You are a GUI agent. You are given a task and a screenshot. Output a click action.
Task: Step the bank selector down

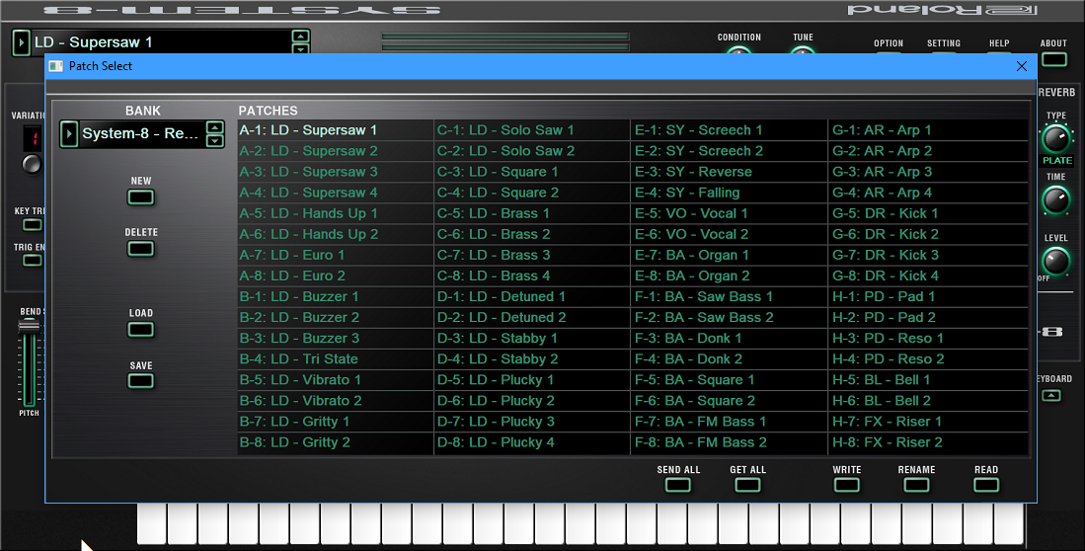(214, 141)
